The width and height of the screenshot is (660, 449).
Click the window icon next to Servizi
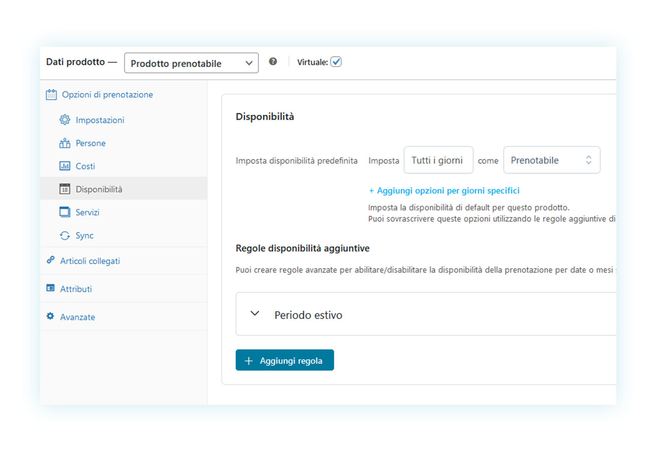click(64, 212)
